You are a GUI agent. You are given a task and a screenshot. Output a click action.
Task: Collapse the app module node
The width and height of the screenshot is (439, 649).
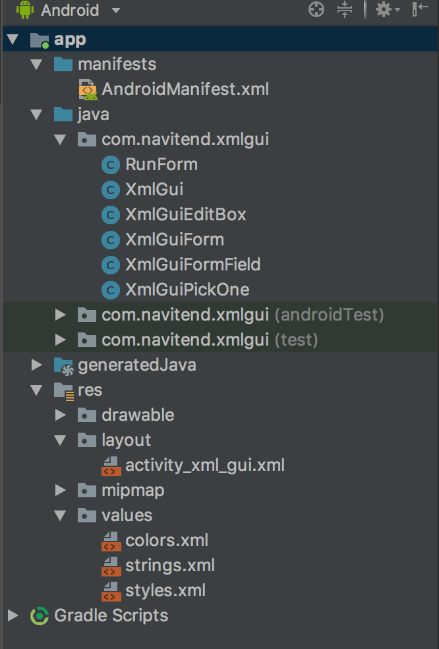[x=13, y=39]
